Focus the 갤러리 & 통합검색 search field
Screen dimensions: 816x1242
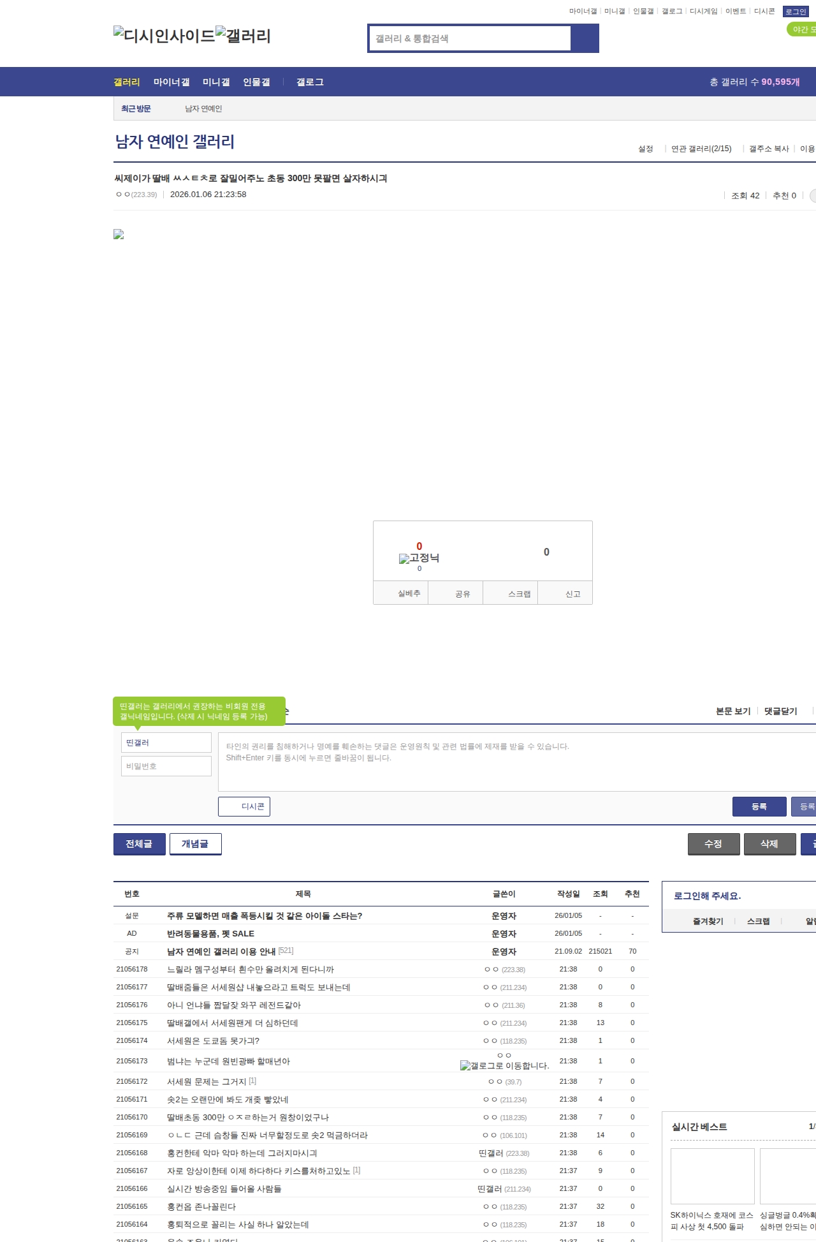[470, 38]
